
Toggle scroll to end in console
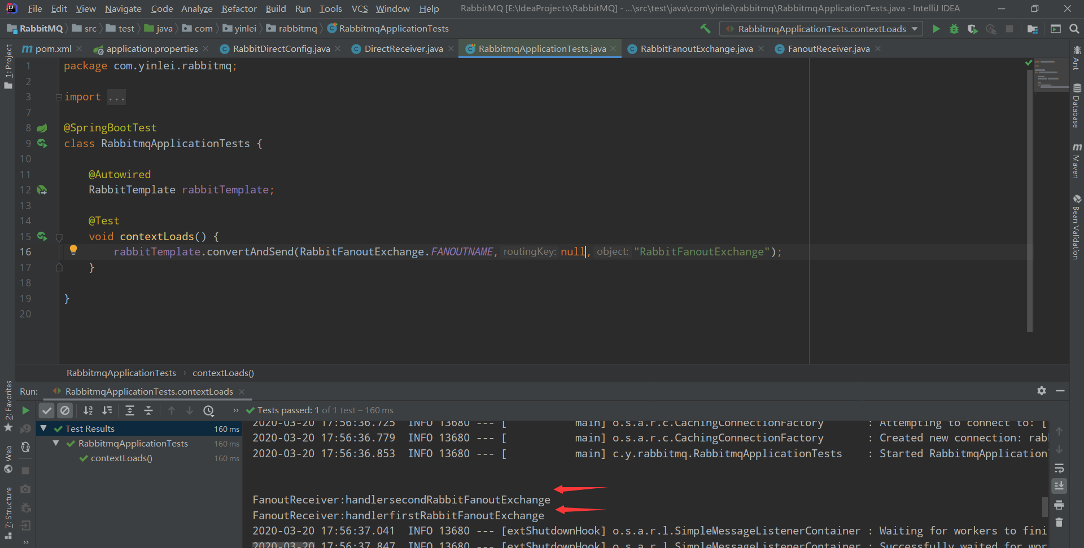pos(1059,486)
